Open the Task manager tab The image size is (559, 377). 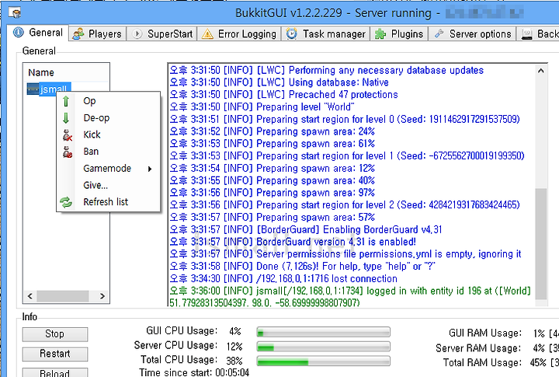click(326, 34)
